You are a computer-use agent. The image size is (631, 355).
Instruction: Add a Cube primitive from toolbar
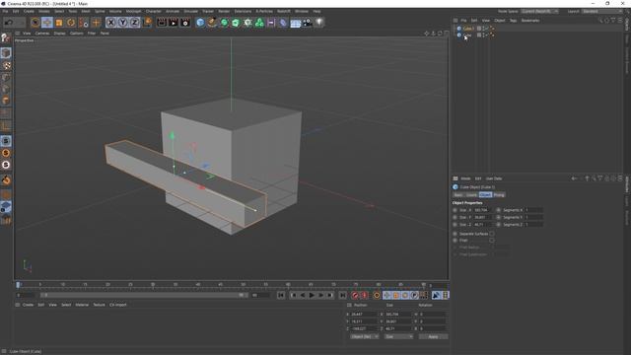tap(200, 23)
